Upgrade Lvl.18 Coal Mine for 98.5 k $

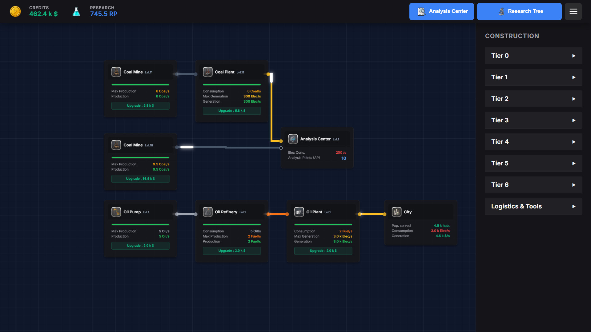pyautogui.click(x=140, y=179)
